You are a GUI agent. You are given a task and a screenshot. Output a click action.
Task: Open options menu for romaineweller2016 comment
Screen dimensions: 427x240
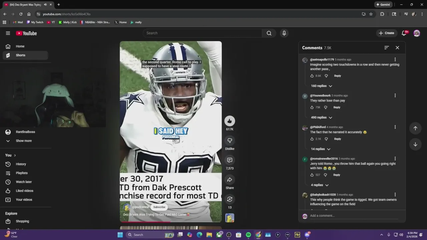(395, 159)
